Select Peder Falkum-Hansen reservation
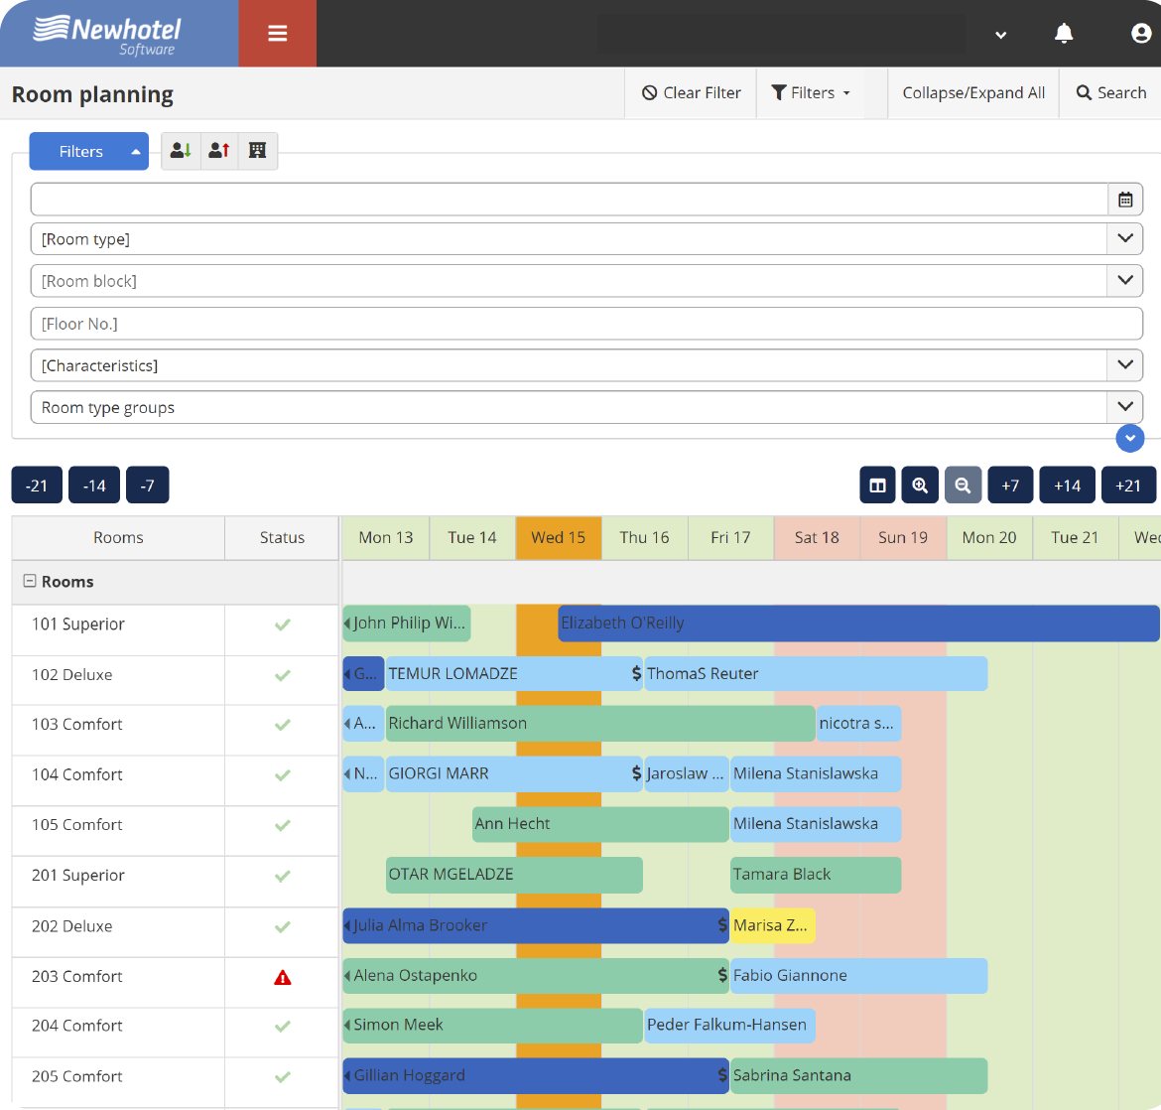Image resolution: width=1161 pixels, height=1110 pixels. 730,1026
